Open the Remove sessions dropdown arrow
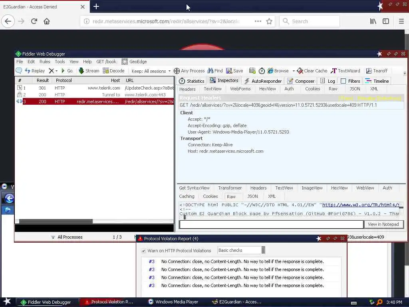409x307 pixels. pyautogui.click(x=56, y=71)
